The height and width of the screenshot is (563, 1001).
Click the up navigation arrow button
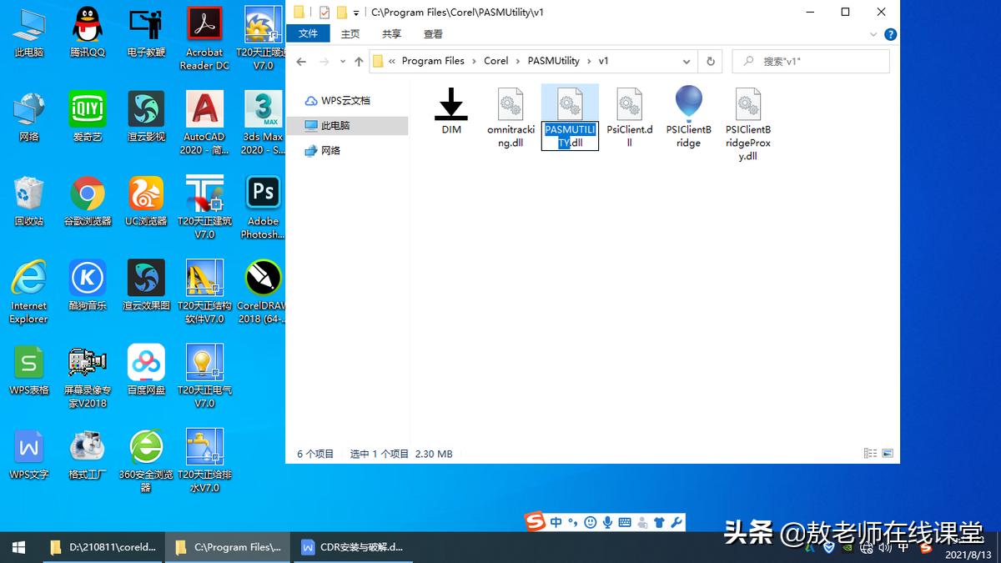358,61
